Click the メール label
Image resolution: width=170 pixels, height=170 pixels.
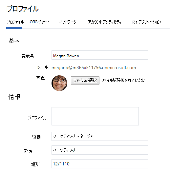[x=43, y=67]
